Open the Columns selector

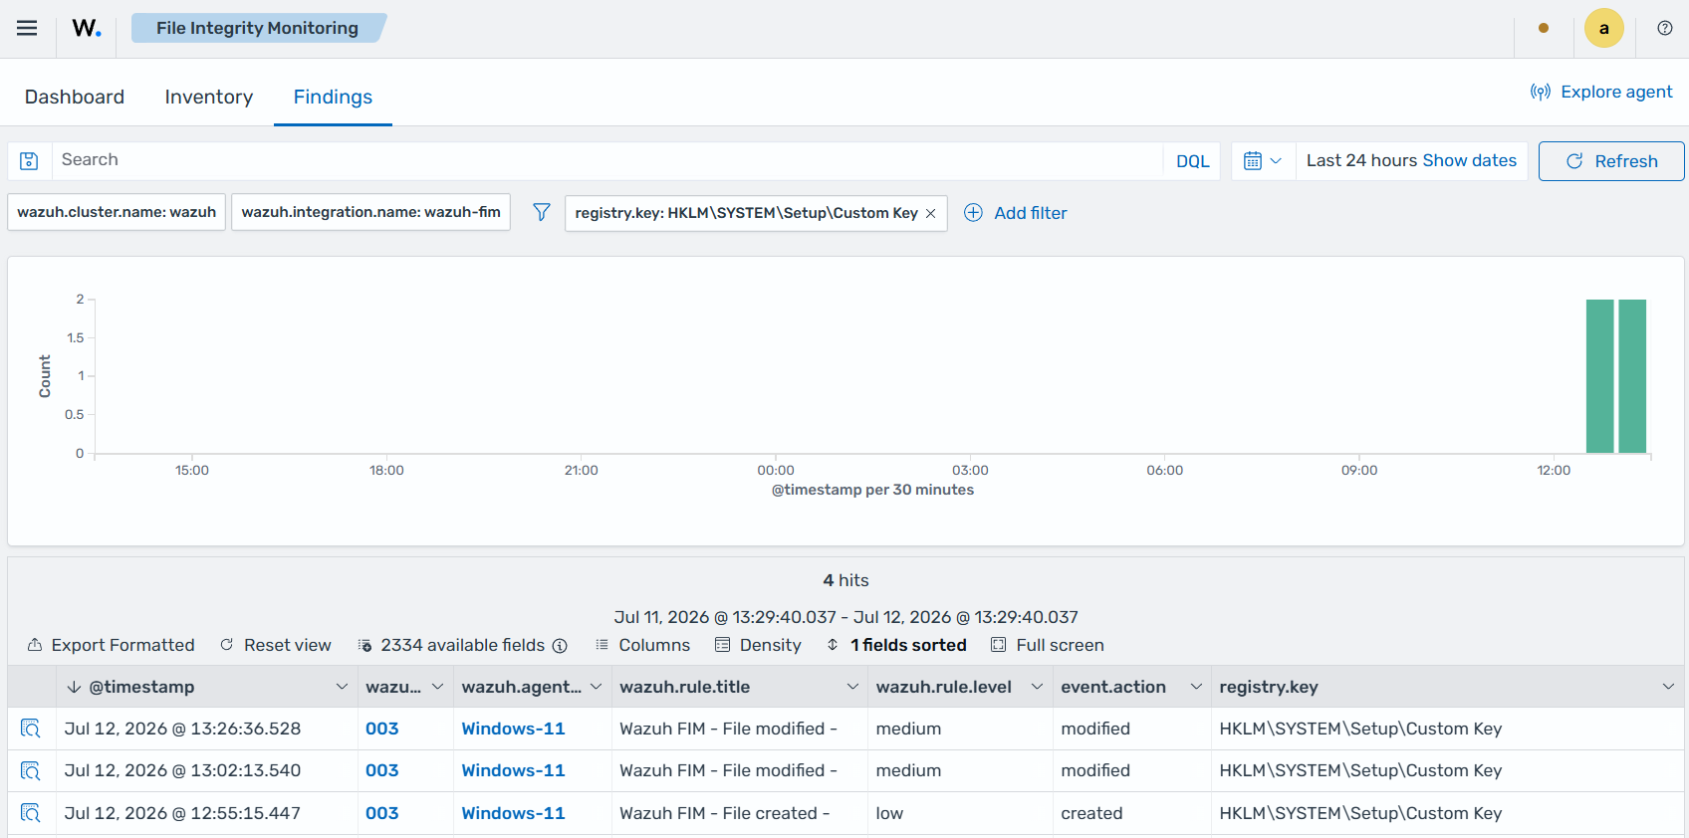(x=642, y=645)
